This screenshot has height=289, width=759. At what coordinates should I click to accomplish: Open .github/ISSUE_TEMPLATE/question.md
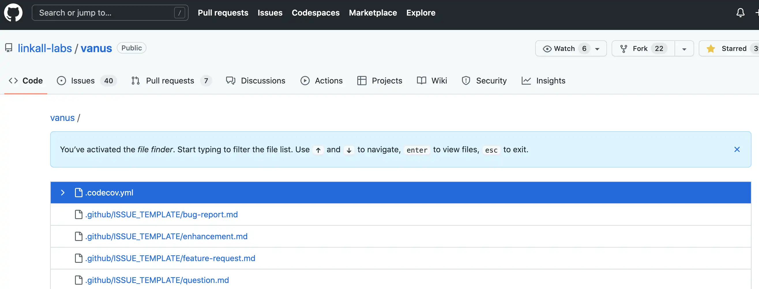click(x=157, y=280)
